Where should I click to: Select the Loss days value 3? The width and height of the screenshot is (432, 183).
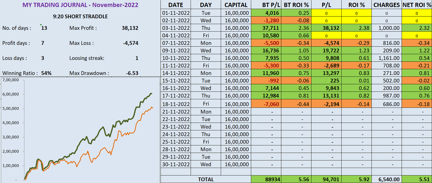pos(42,58)
